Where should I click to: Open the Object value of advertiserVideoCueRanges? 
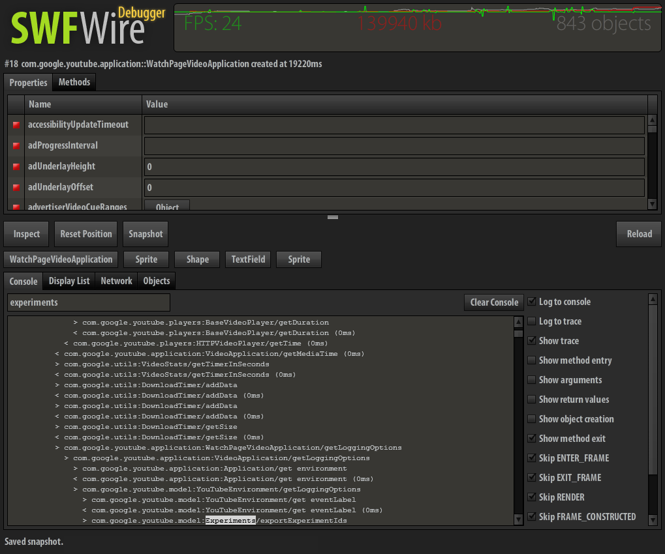[167, 205]
